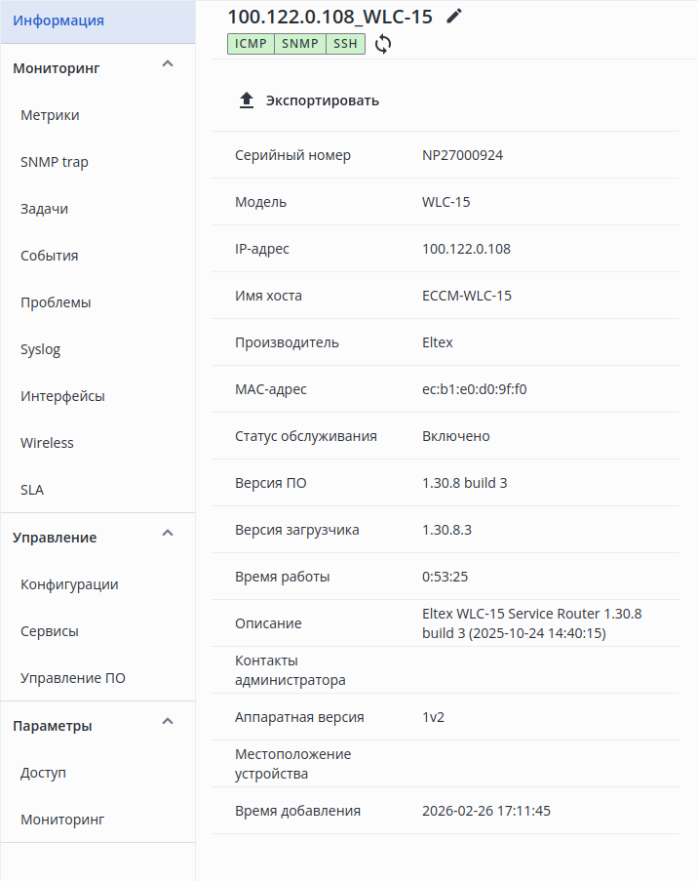Collapse the Параметры section chevron

(x=167, y=722)
